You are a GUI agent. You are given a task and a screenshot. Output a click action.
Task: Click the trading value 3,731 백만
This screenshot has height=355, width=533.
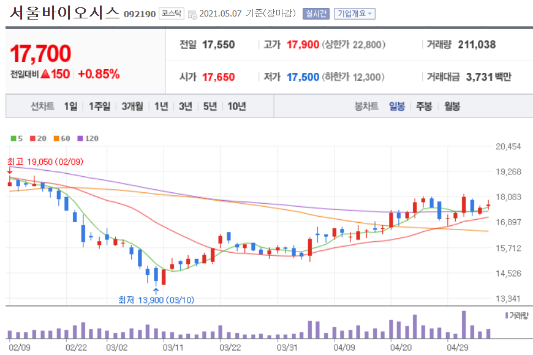(488, 77)
